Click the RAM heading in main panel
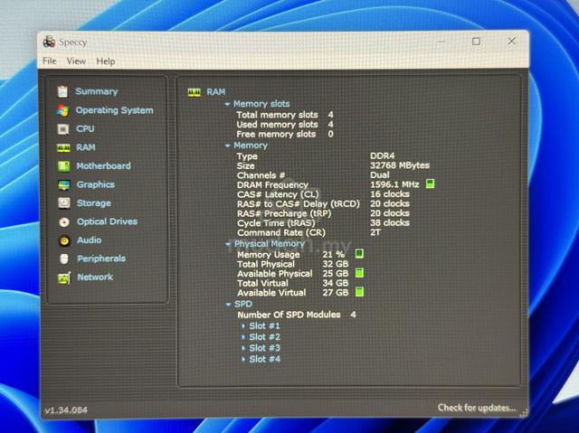This screenshot has width=579, height=433. coord(216,92)
